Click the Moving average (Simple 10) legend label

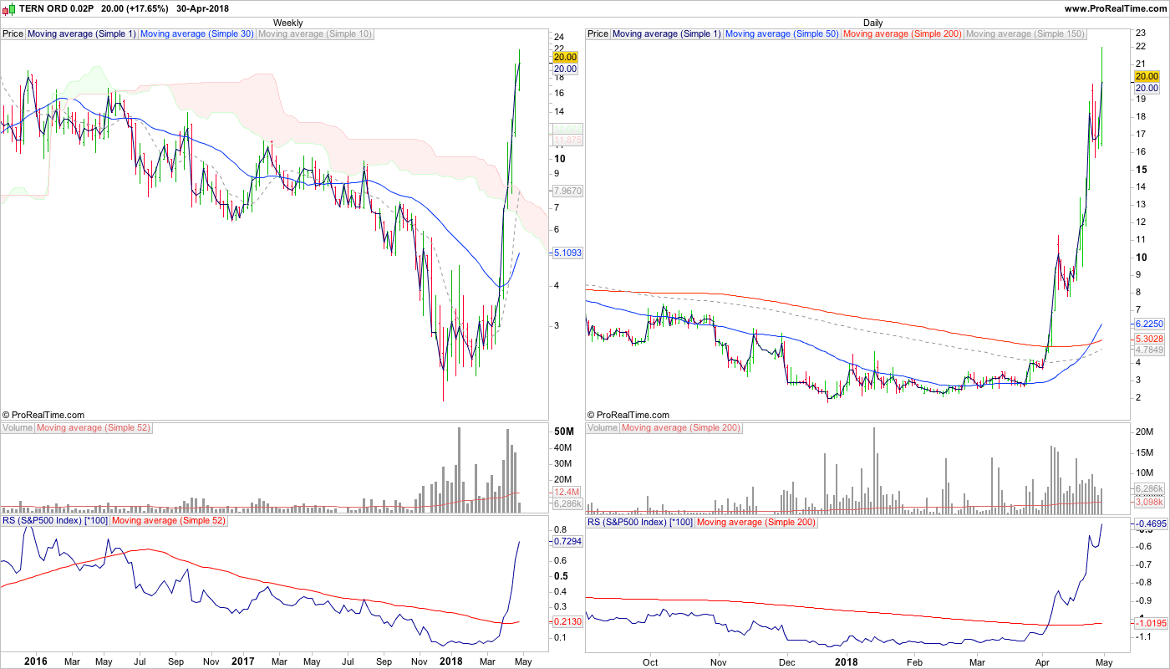tap(315, 34)
